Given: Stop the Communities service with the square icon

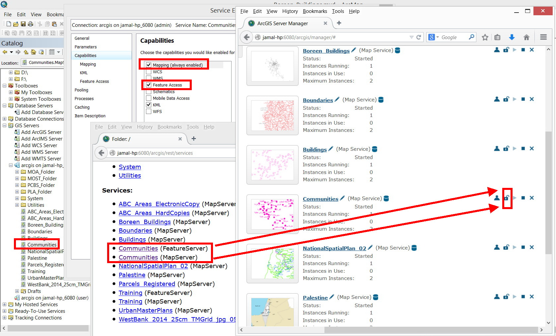Looking at the screenshot, I should 523,198.
